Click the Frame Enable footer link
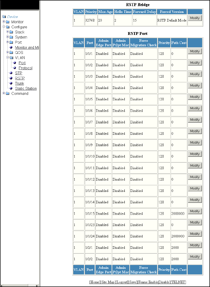The width and height of the screenshot is (210, 287). (148, 282)
